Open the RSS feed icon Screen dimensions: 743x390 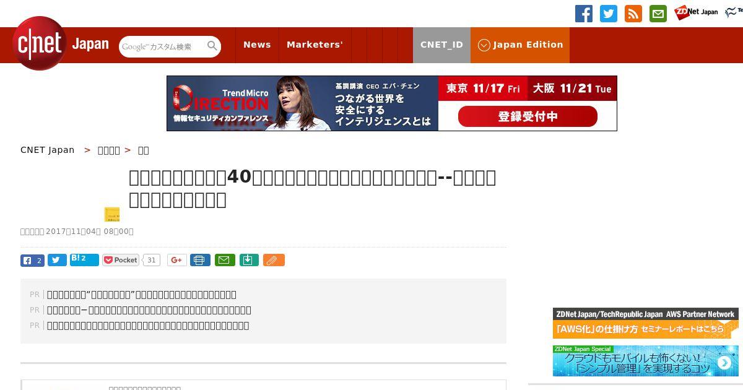(x=633, y=14)
